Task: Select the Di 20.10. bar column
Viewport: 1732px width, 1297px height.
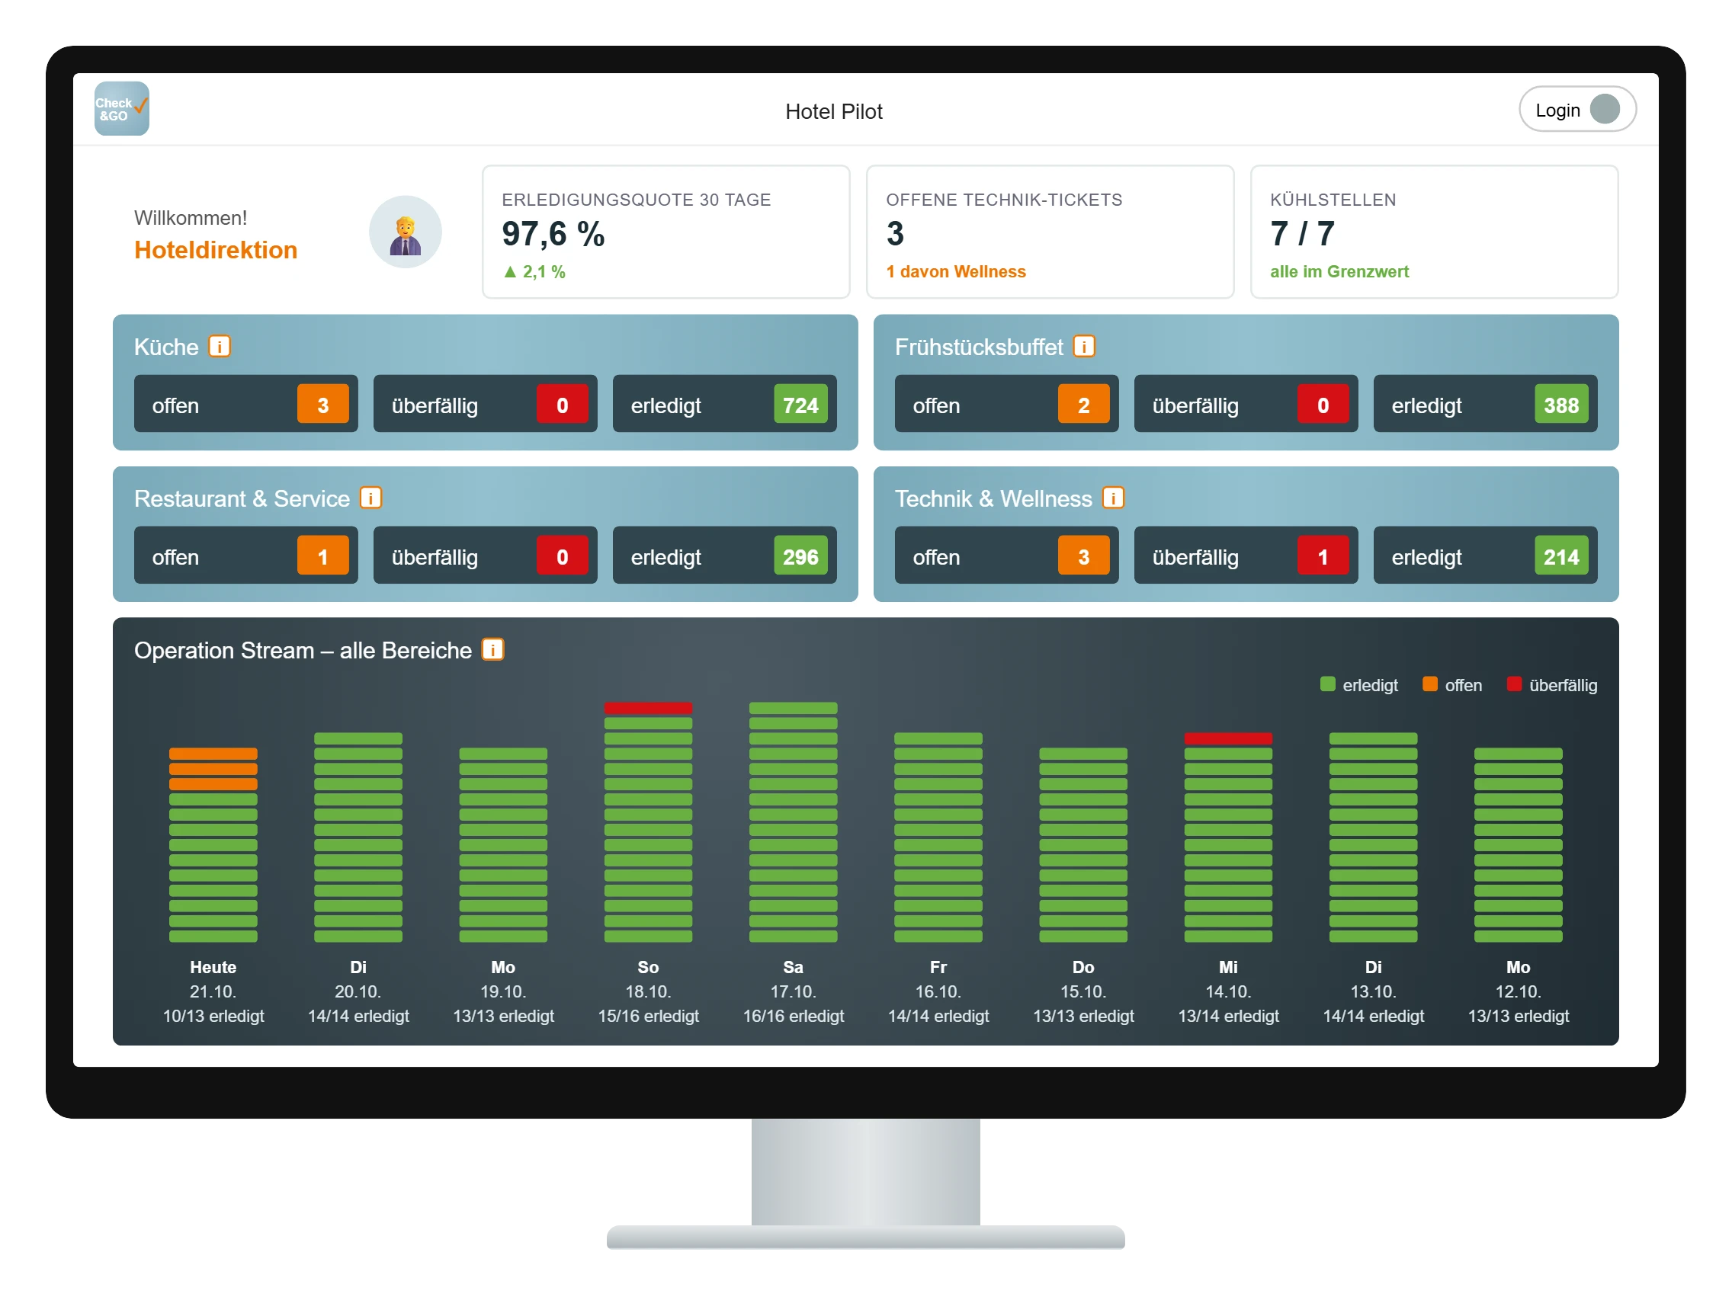Action: click(358, 837)
